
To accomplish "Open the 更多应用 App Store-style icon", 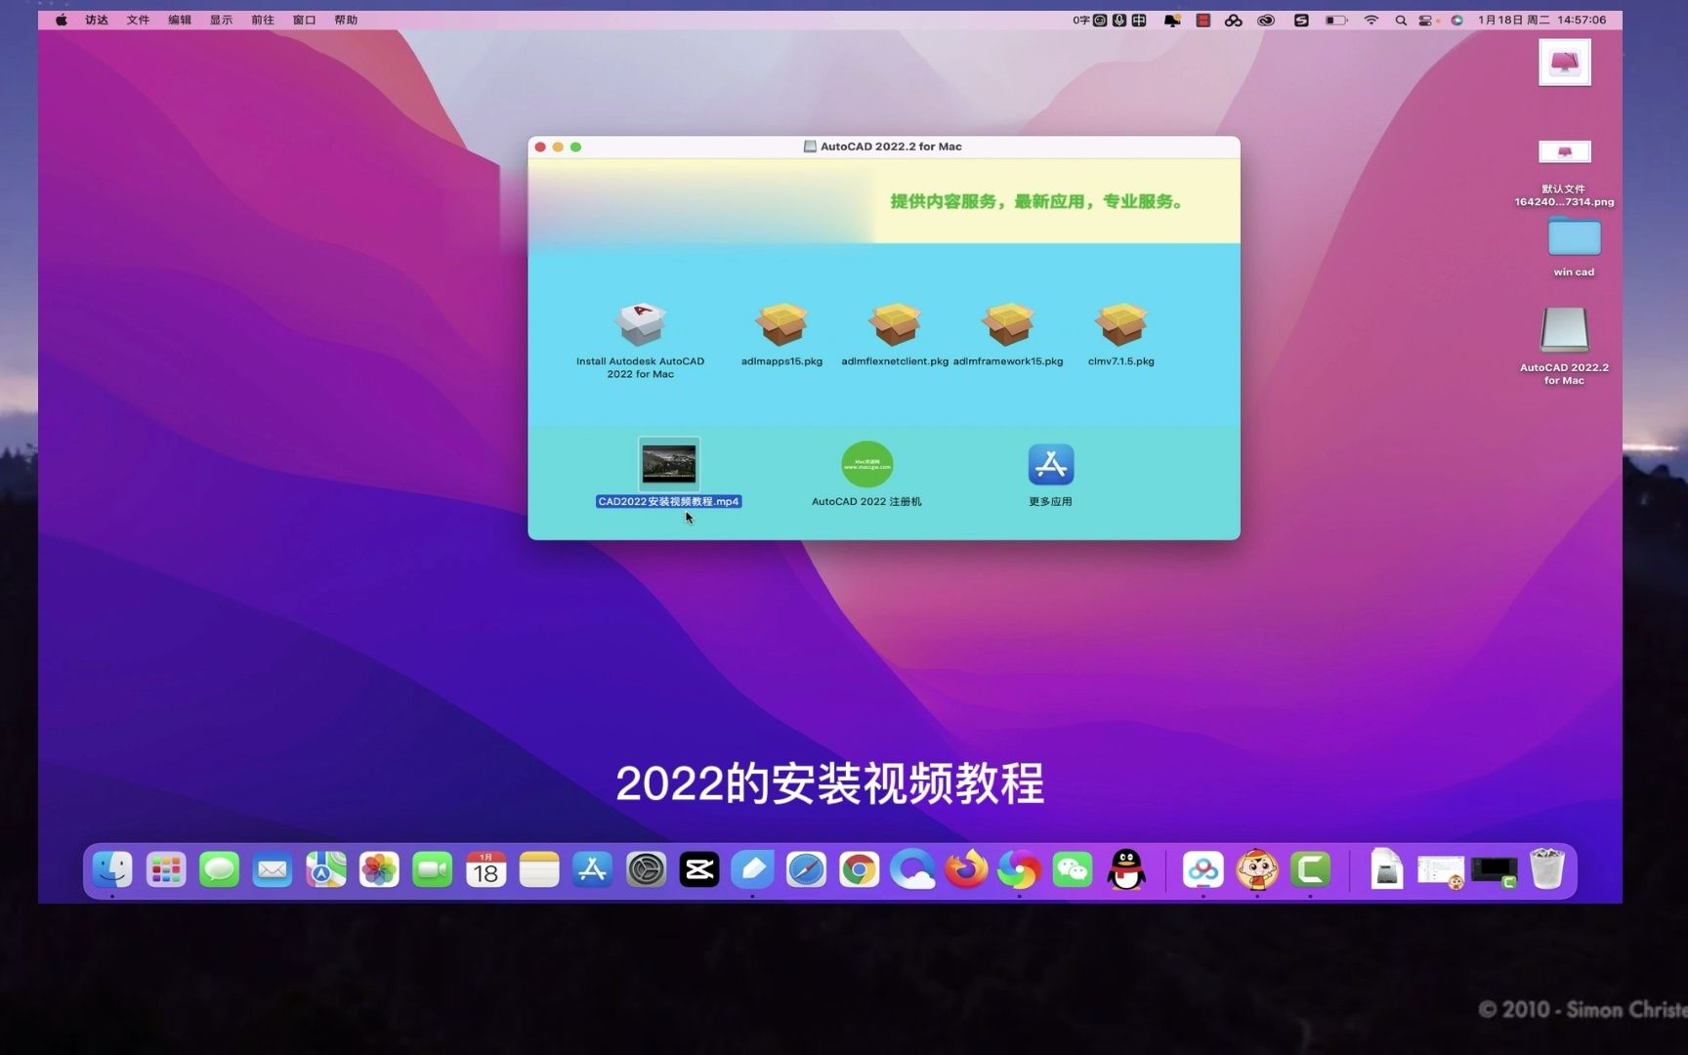I will pos(1051,464).
